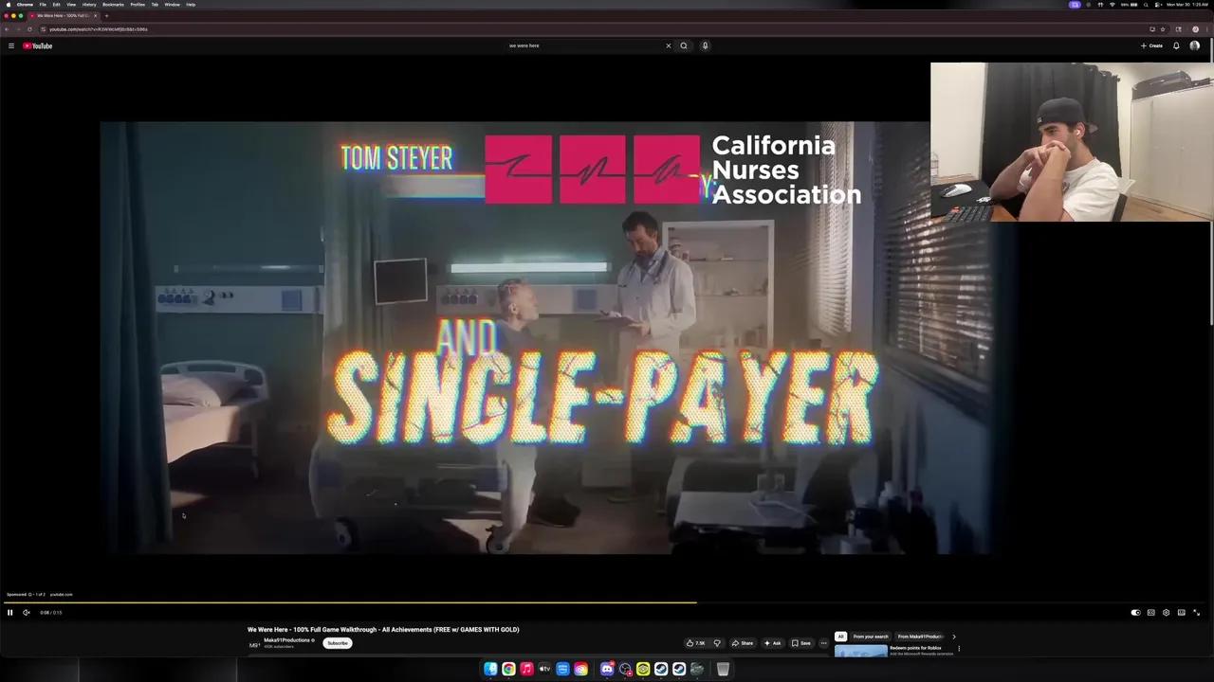
Task: Open the options menu on the Roblox suggestion
Action: (959, 648)
